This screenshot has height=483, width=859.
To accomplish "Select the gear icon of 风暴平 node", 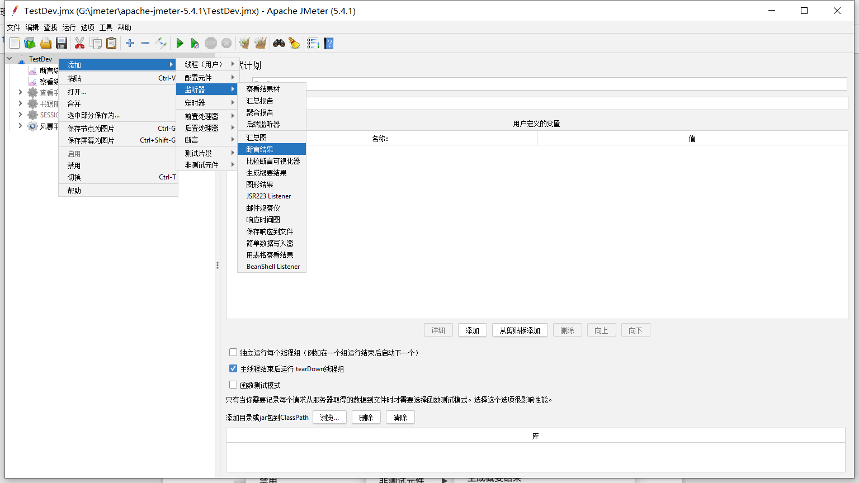I will (x=33, y=126).
